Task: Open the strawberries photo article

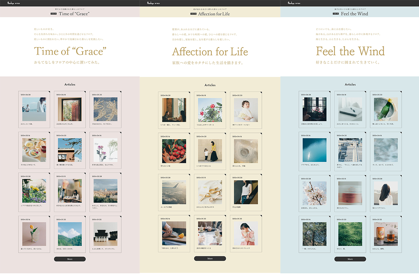Action: tap(174, 151)
